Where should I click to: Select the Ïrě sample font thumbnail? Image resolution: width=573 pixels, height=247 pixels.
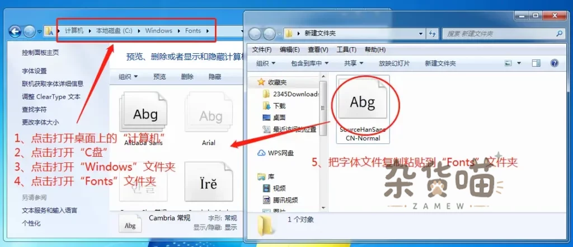209,182
